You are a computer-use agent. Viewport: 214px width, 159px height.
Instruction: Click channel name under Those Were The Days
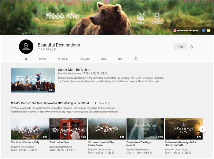coord(138,150)
